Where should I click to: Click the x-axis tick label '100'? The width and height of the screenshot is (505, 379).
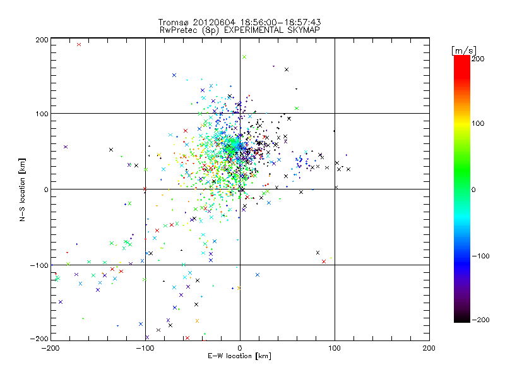click(335, 348)
